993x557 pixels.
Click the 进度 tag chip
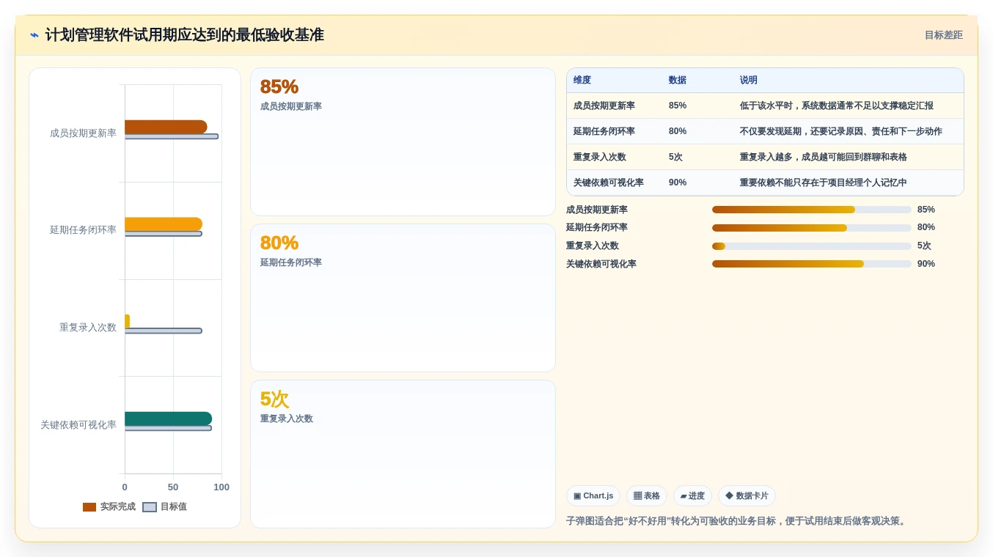(x=692, y=496)
